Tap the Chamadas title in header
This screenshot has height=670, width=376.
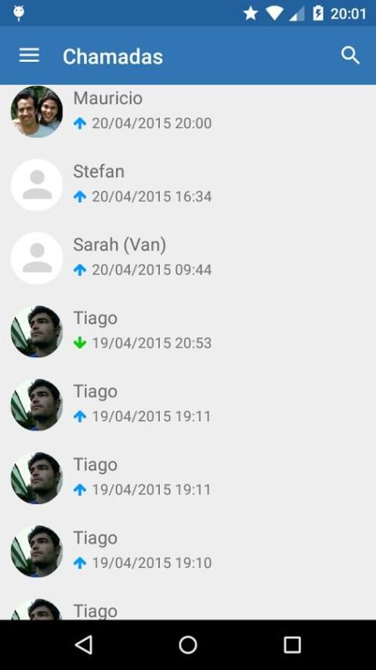(x=113, y=56)
